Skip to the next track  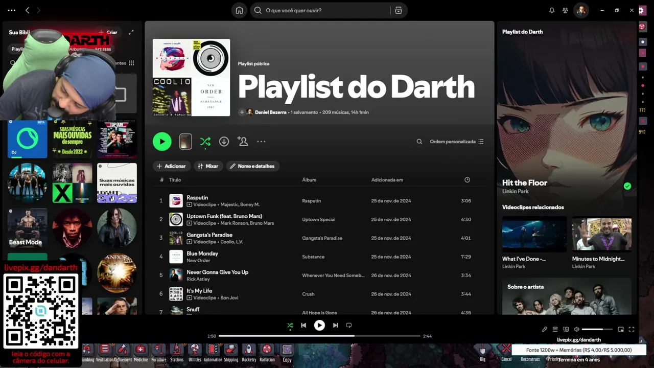335,325
